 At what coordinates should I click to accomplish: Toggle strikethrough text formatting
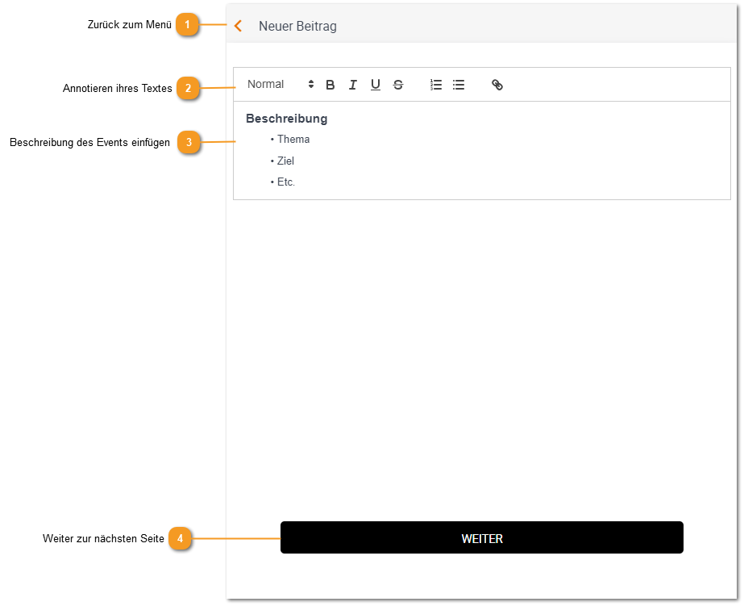[x=398, y=85]
